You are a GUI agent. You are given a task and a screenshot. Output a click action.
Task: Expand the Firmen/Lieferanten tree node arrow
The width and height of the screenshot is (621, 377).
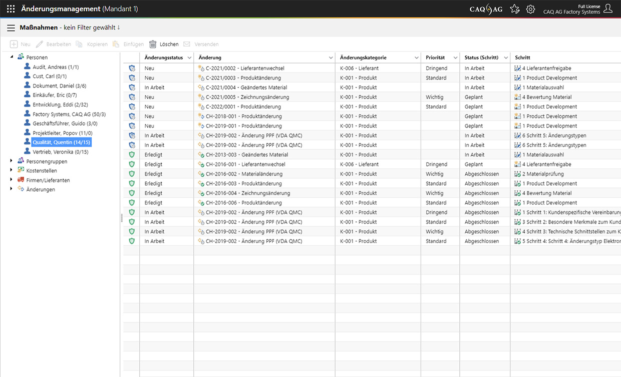[x=12, y=180]
